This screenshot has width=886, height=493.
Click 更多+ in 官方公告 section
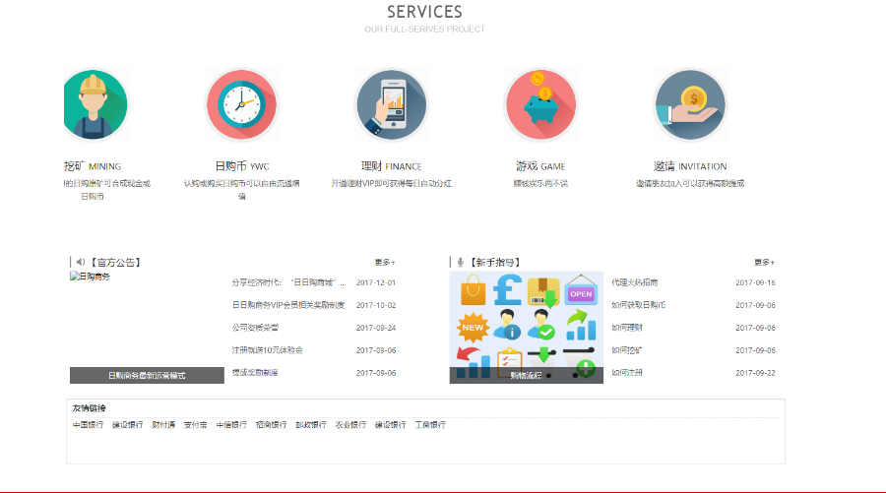pyautogui.click(x=385, y=262)
